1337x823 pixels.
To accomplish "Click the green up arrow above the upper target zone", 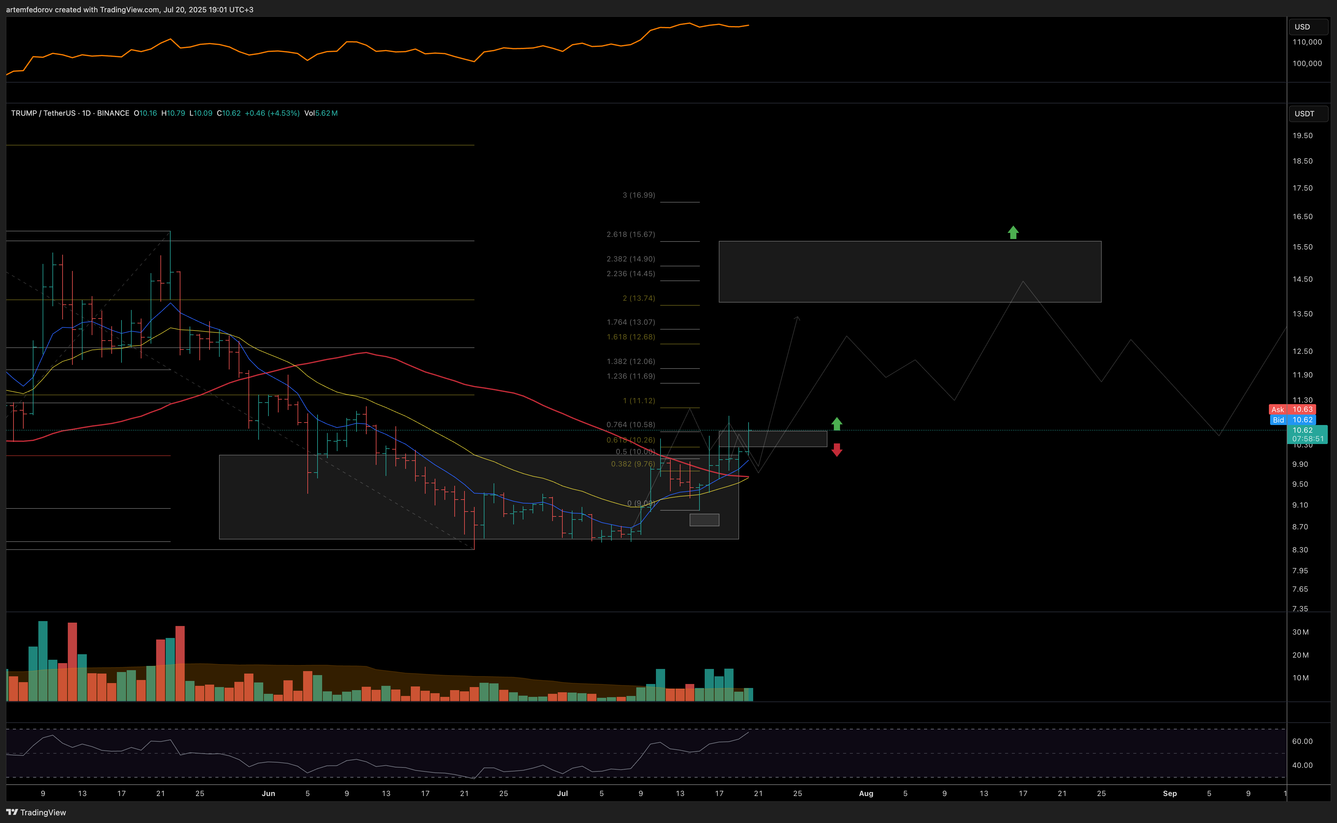I will point(1013,232).
